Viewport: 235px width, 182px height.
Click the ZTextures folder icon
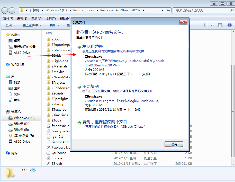(x=48, y=109)
